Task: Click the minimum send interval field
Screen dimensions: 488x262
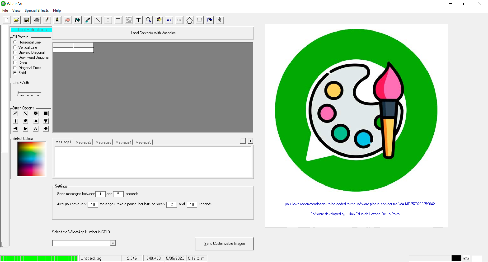Action: coord(100,194)
